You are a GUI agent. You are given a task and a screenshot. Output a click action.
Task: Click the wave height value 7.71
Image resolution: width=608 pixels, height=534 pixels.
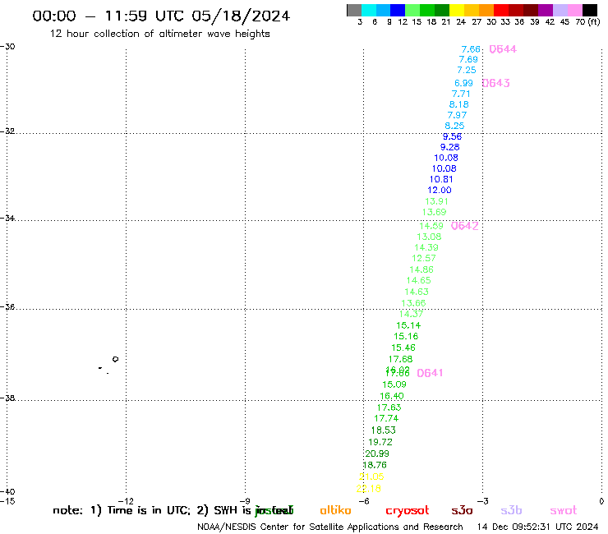[461, 94]
